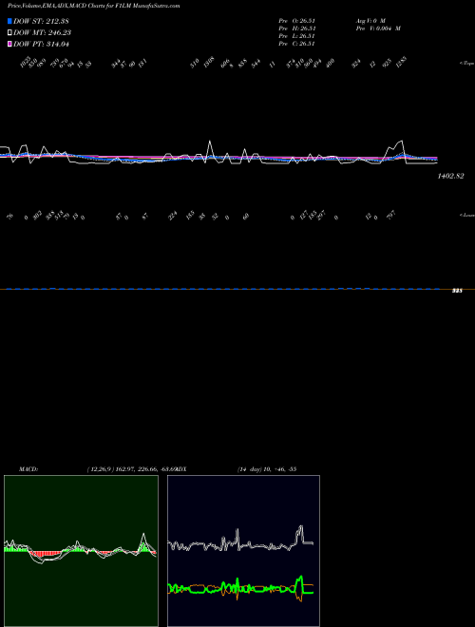475x627 pixels.
Task: Click the 'Pre C: 26.51' value
Action: click(x=297, y=44)
